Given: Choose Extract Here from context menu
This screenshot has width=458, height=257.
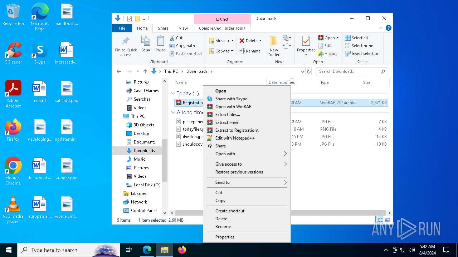Looking at the screenshot, I should pyautogui.click(x=247, y=122).
